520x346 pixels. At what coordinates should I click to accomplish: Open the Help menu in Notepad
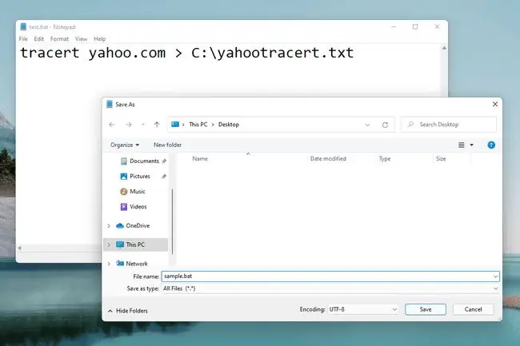click(x=99, y=38)
